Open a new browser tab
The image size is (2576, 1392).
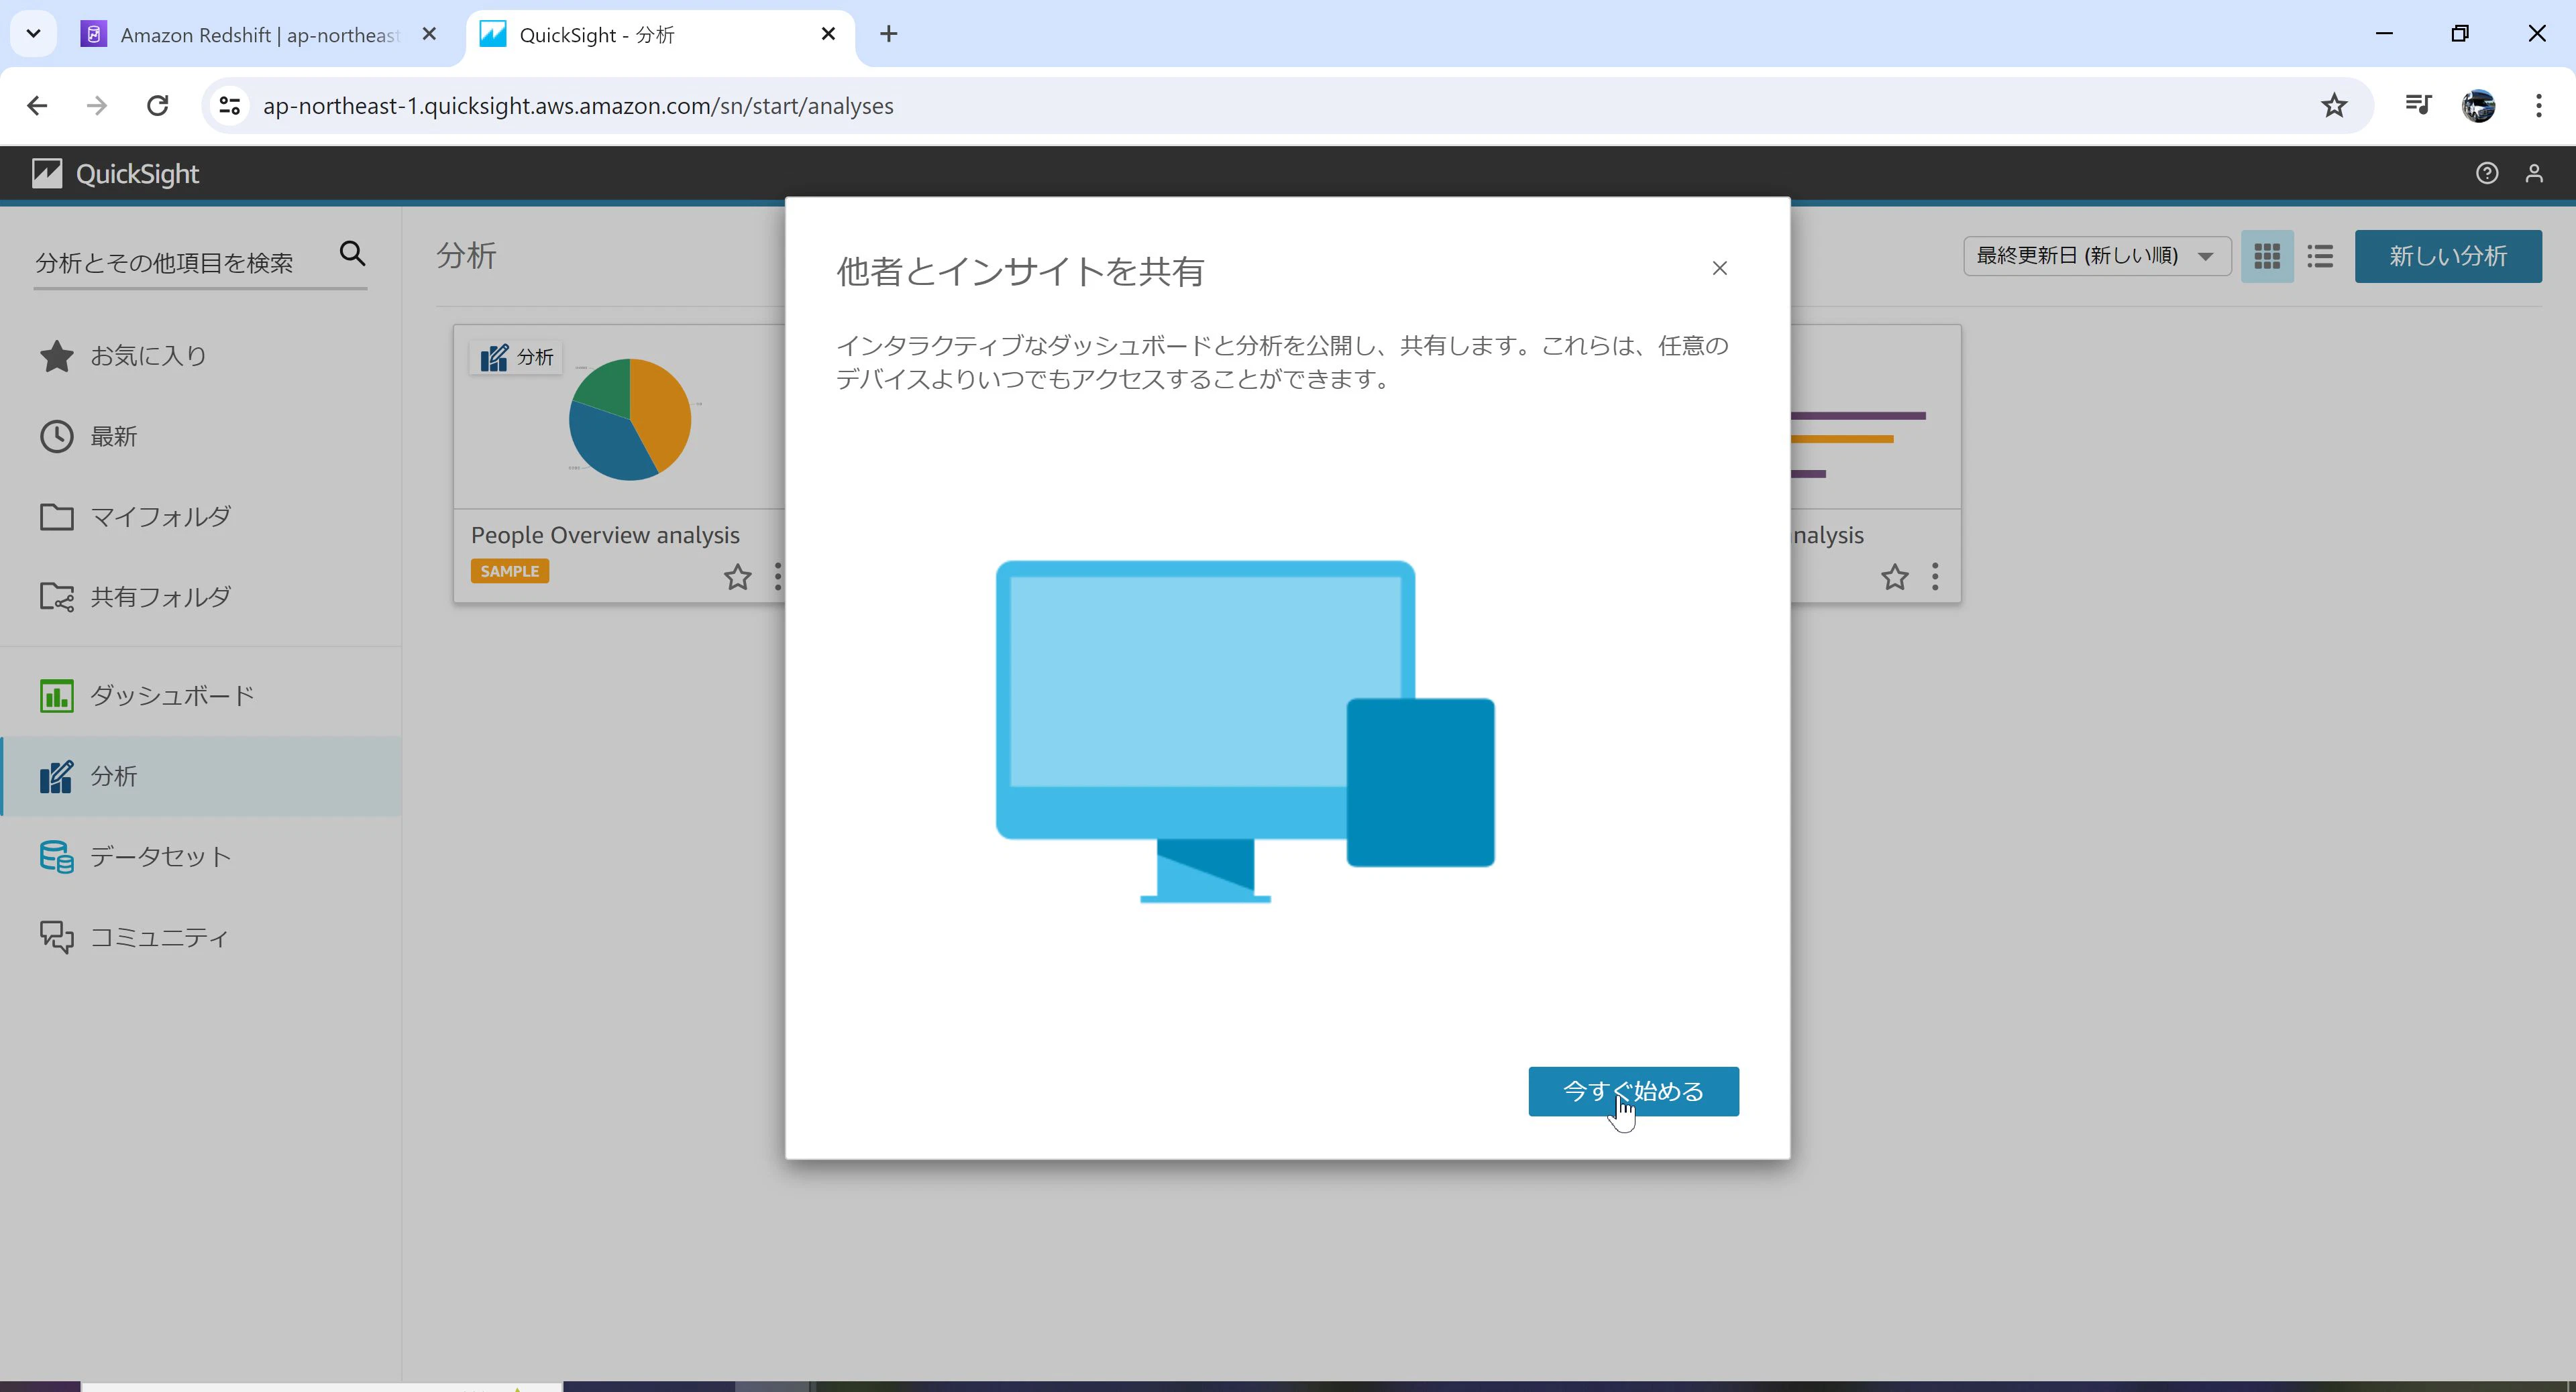[x=888, y=34]
